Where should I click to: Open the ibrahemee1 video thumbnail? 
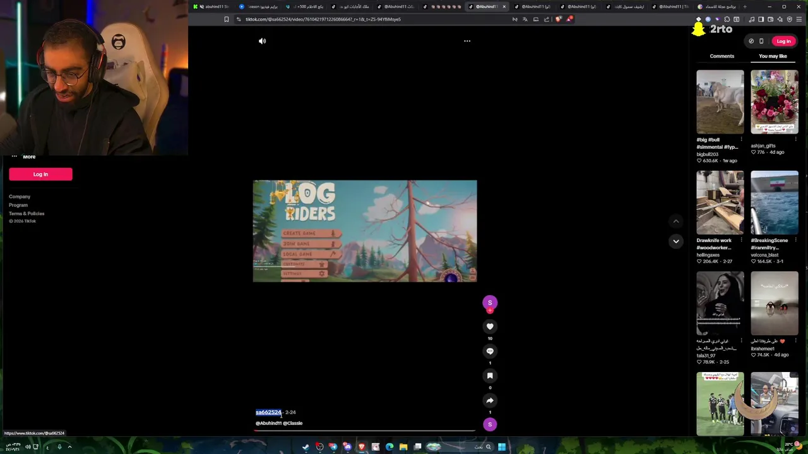[x=775, y=303]
